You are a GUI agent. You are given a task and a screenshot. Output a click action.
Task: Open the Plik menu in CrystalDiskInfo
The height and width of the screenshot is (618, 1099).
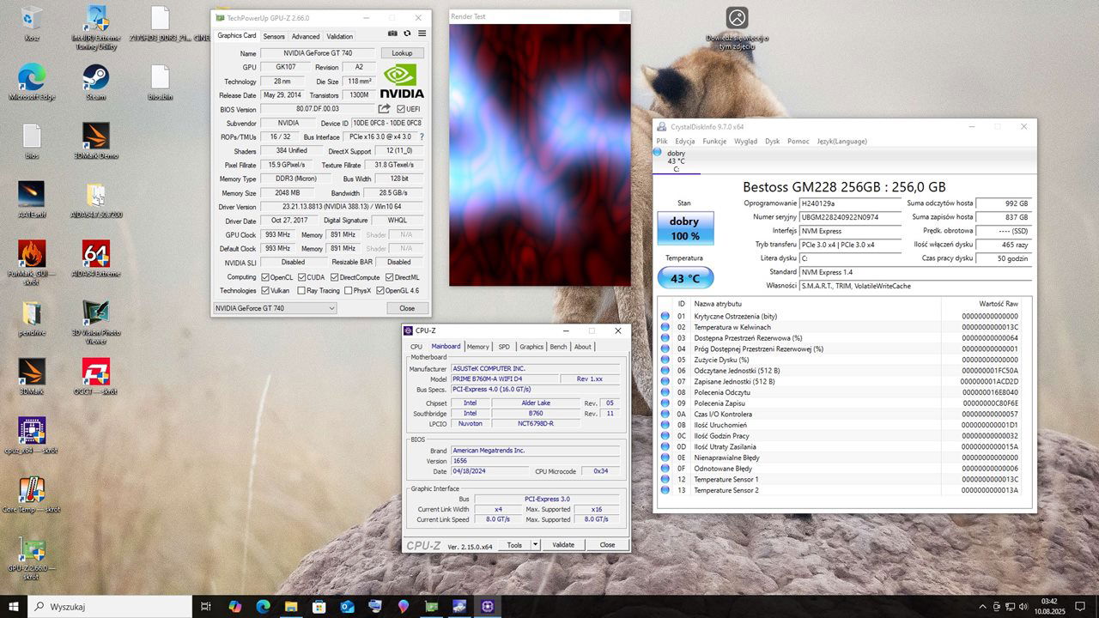tap(662, 141)
